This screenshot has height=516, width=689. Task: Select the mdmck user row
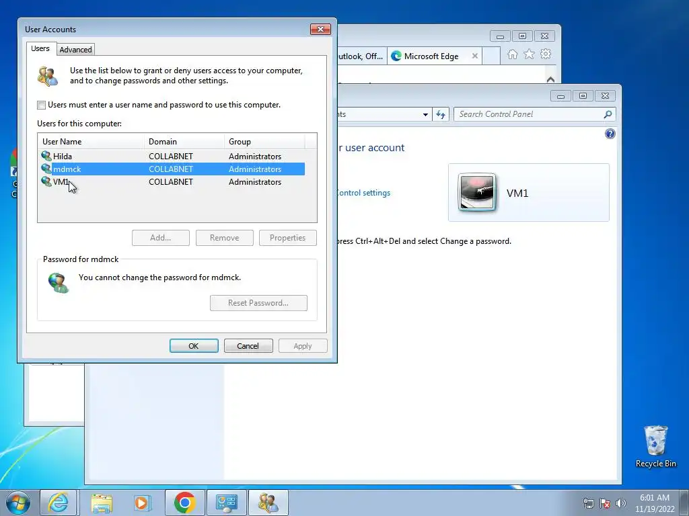point(172,169)
